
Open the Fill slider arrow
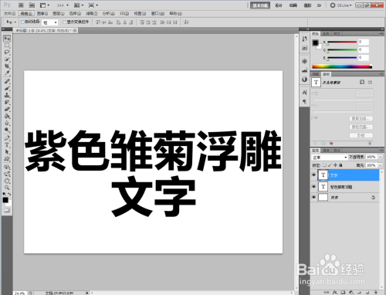click(x=381, y=165)
